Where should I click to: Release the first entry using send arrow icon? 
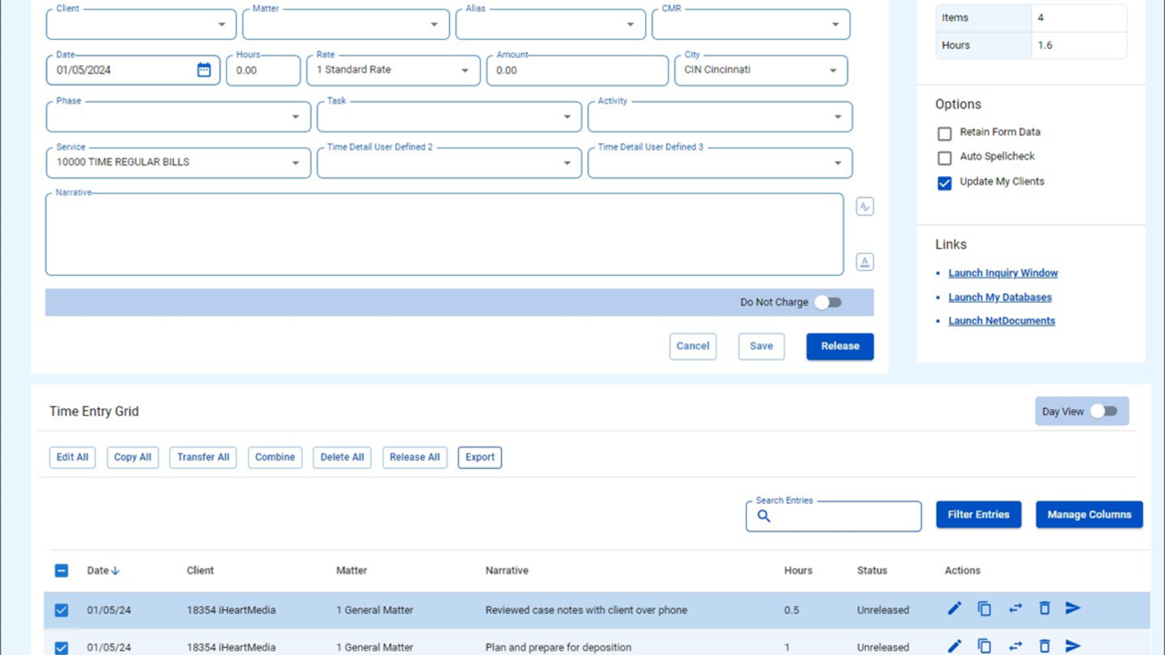(1073, 608)
